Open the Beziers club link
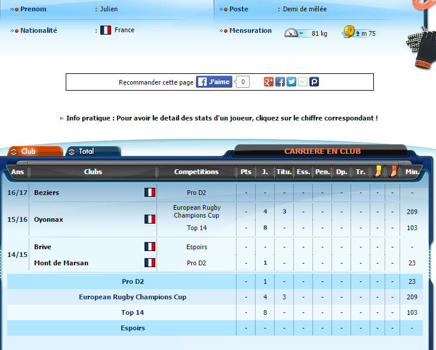436x350 pixels. point(47,193)
